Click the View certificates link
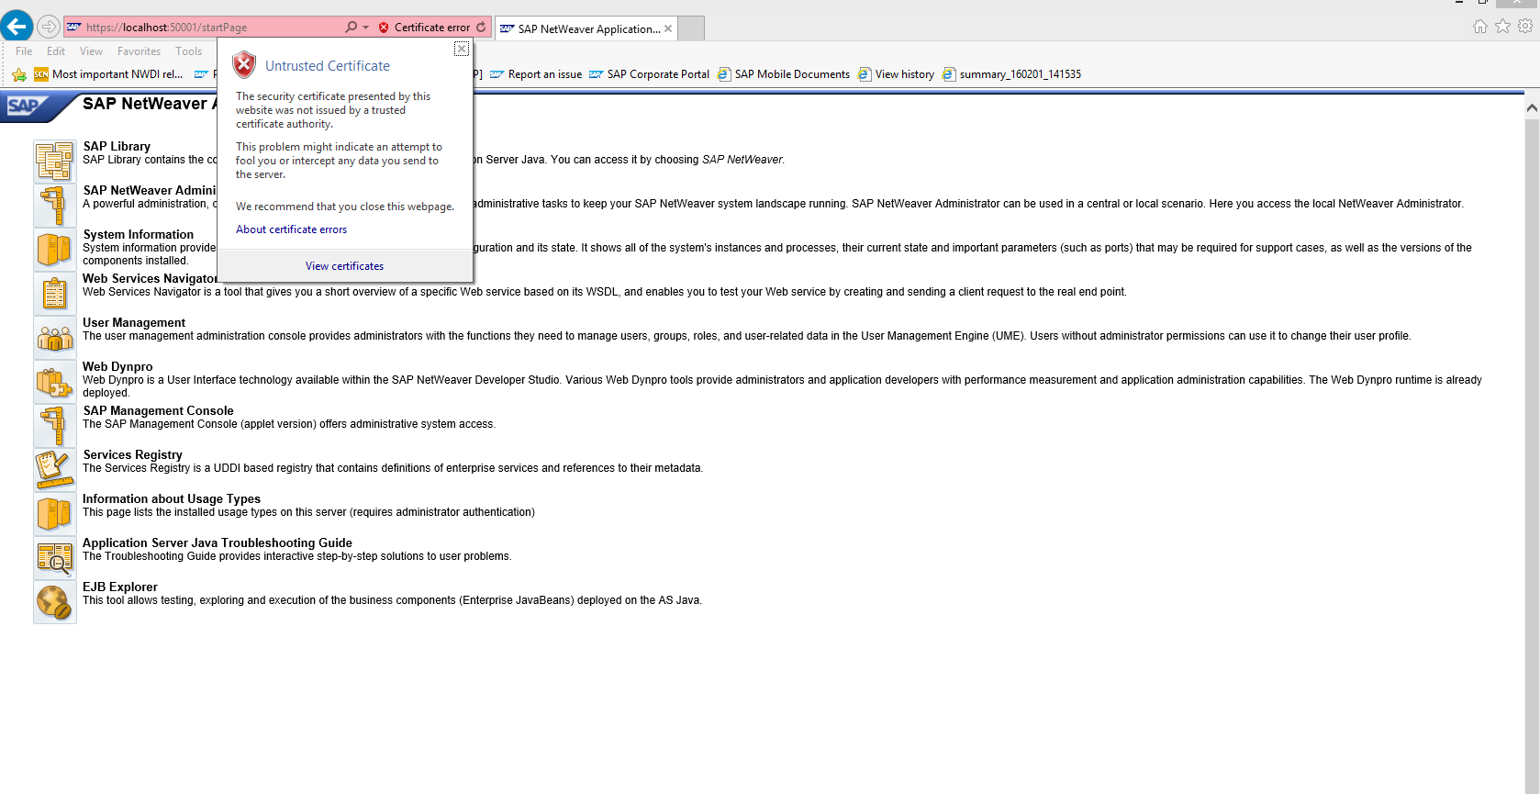Viewport: 1540px width, 794px height. point(344,266)
